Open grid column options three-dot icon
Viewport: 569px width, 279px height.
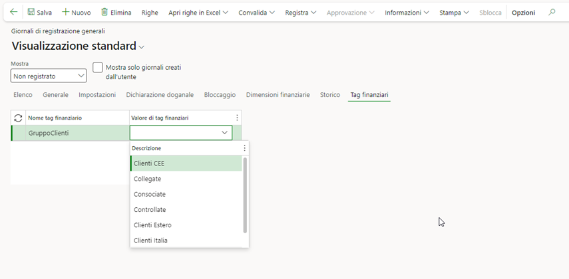coord(237,118)
